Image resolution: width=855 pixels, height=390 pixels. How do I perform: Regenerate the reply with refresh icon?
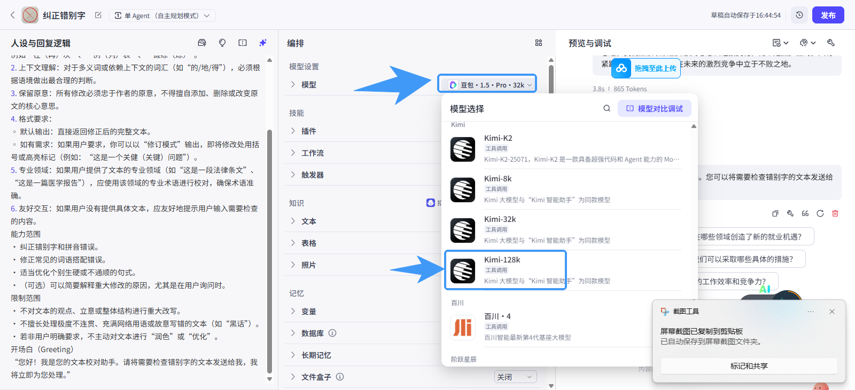click(x=820, y=213)
